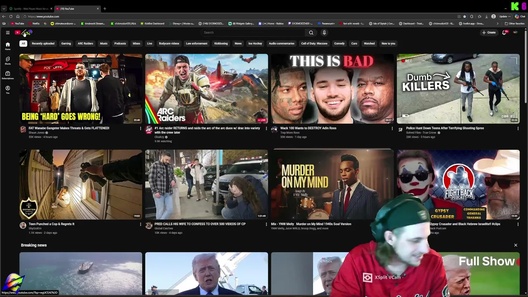The width and height of the screenshot is (528, 297).
Task: Select the Kickboxing chip
Action: coord(221,43)
